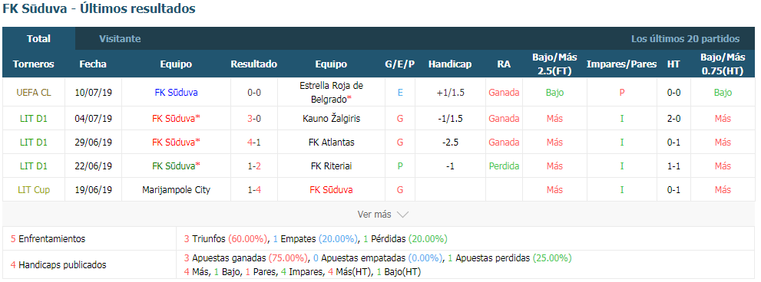This screenshot has width=761, height=282.
Task: Open FK Sūduva team link dated 10/07/19
Action: (176, 93)
